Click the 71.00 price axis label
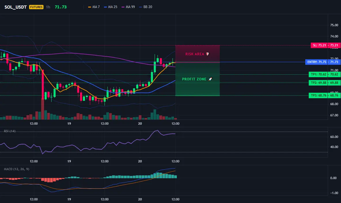Viewport: 341px width, 203px height. pyautogui.click(x=334, y=70)
